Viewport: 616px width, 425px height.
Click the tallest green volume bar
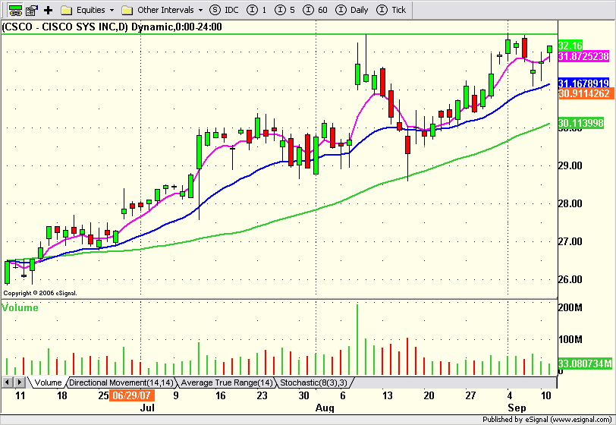click(357, 340)
